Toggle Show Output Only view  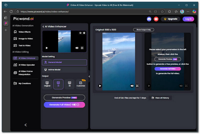tap(143, 30)
